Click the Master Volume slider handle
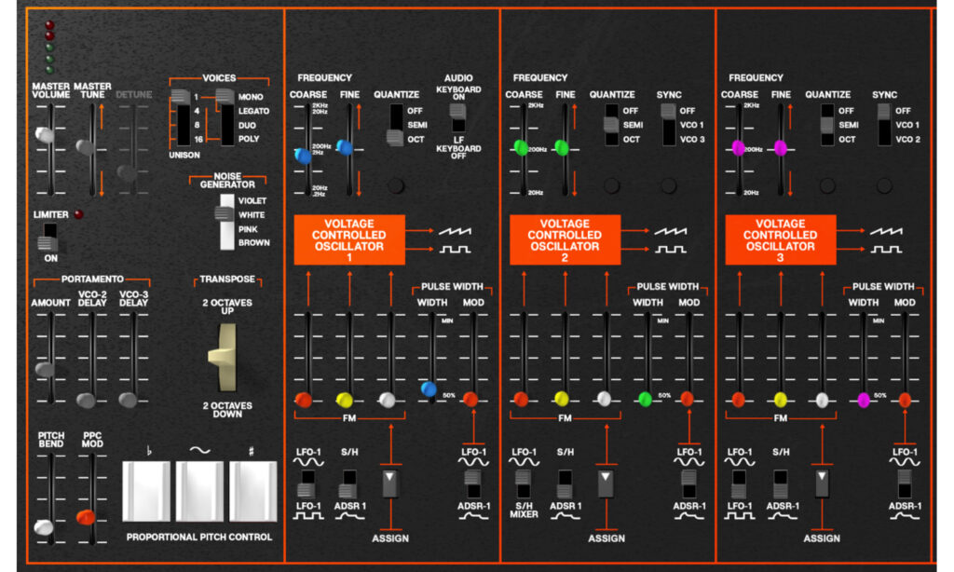 45,135
